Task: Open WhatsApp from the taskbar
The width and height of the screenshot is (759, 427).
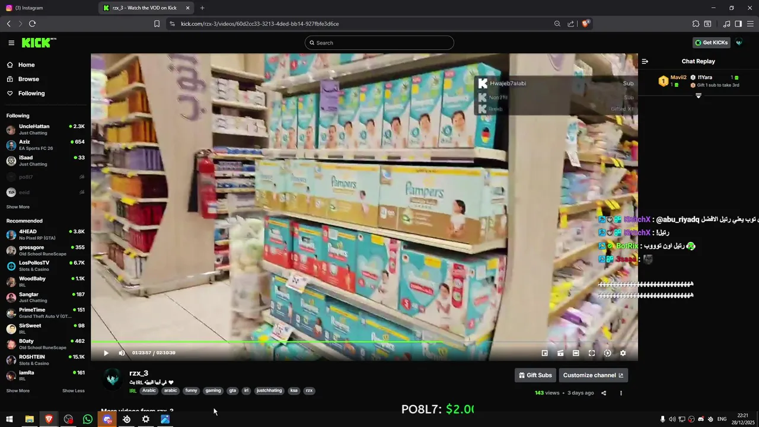Action: tap(88, 419)
